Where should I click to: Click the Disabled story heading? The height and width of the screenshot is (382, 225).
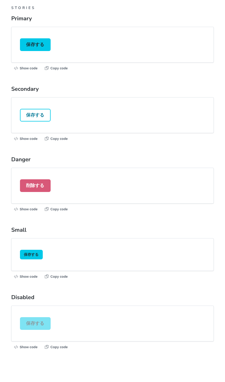click(x=23, y=297)
